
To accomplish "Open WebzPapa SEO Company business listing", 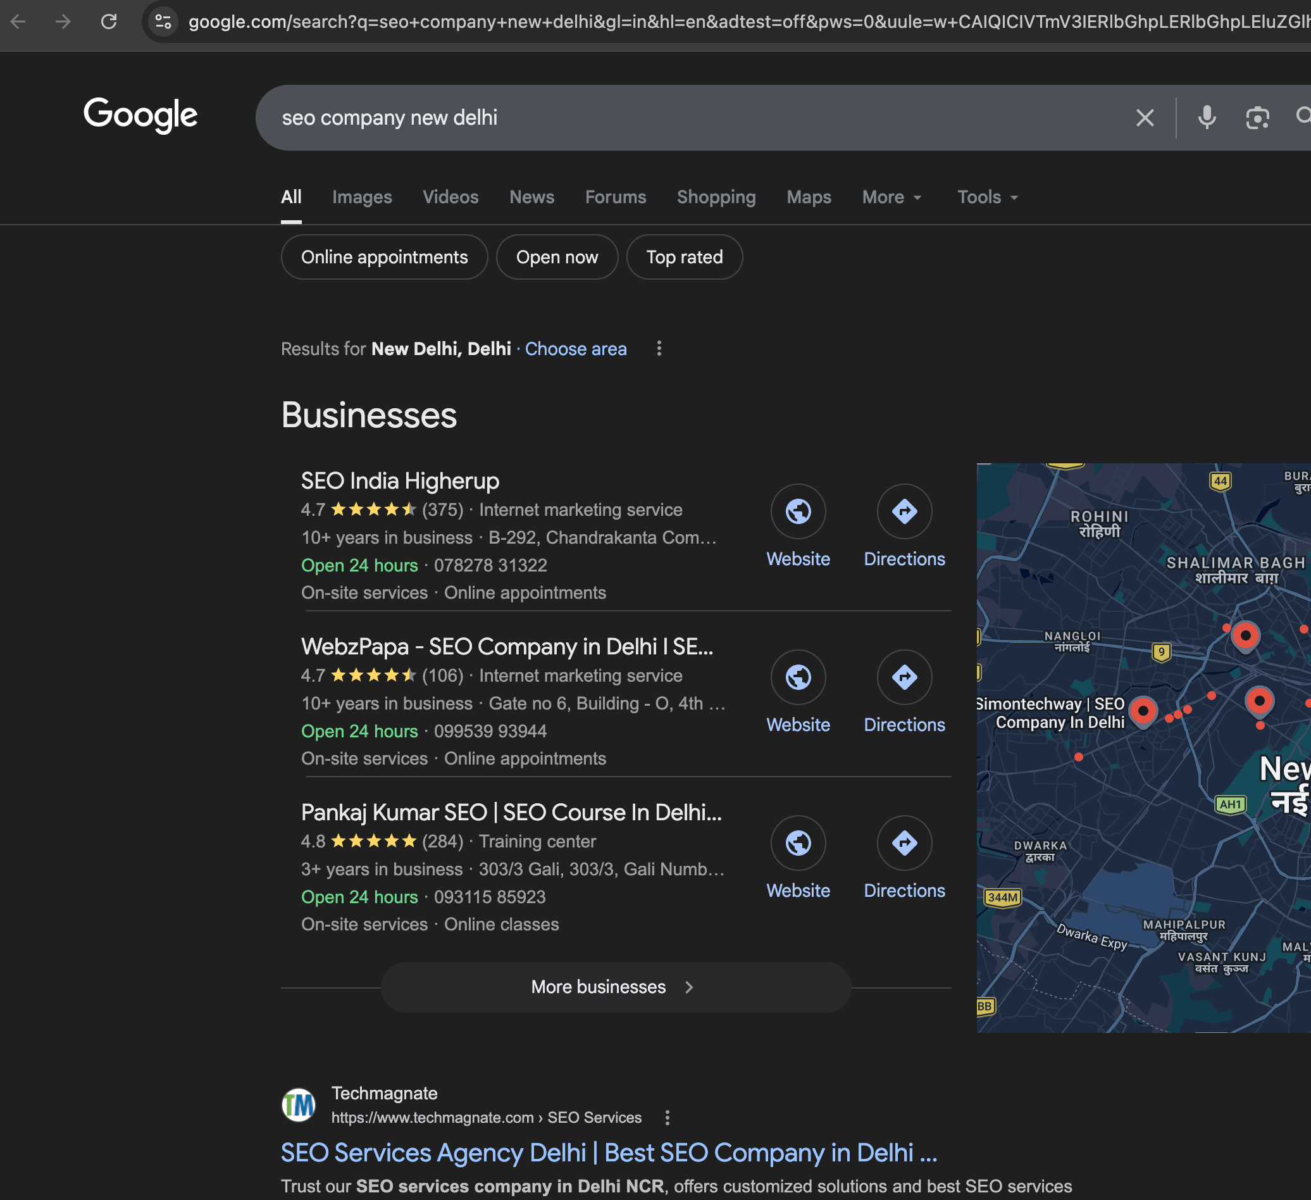I will 507,647.
